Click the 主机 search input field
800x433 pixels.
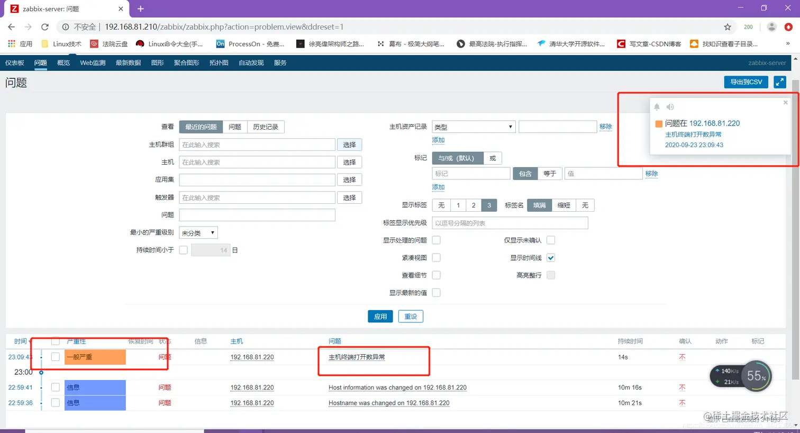[x=257, y=162]
